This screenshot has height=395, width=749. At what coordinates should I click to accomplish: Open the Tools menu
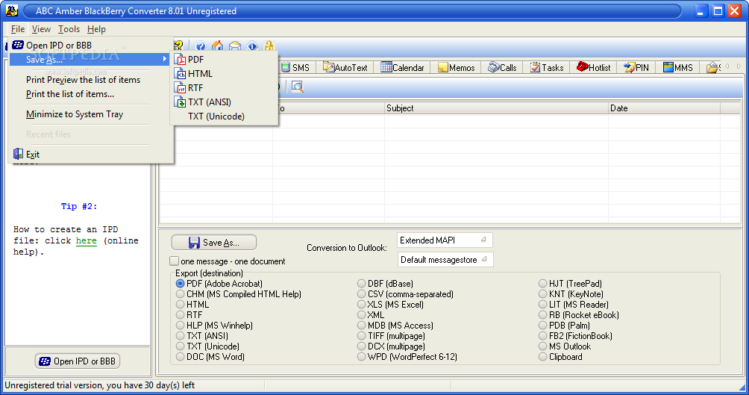(69, 29)
